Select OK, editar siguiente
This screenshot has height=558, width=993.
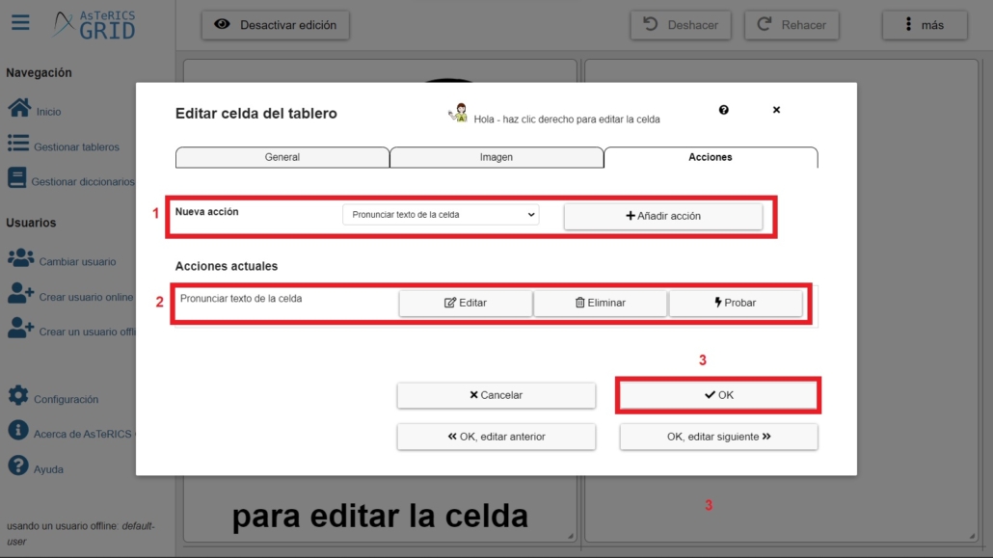click(x=718, y=437)
